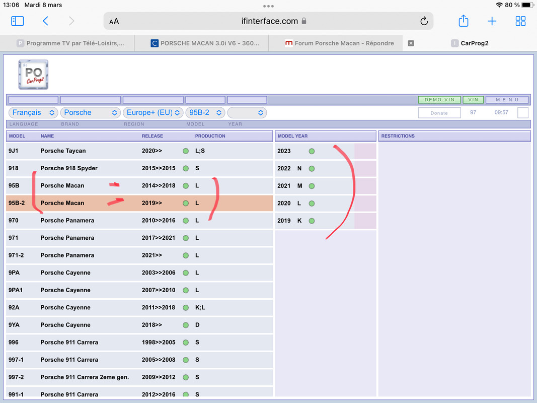Viewport: 537px width, 403px height.
Task: Close the Forum Porsche Macan tab
Action: click(x=411, y=43)
